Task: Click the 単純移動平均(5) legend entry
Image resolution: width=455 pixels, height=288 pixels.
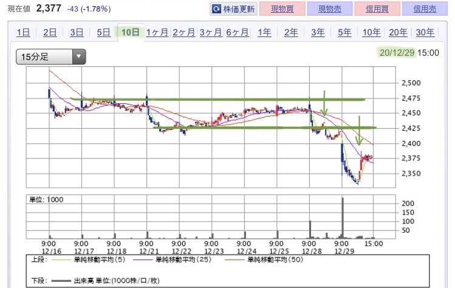Action: pos(89,259)
